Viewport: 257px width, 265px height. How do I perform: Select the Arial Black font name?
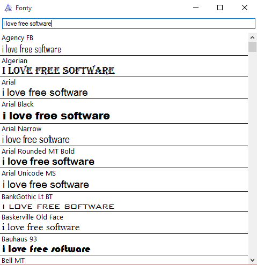tap(18, 104)
